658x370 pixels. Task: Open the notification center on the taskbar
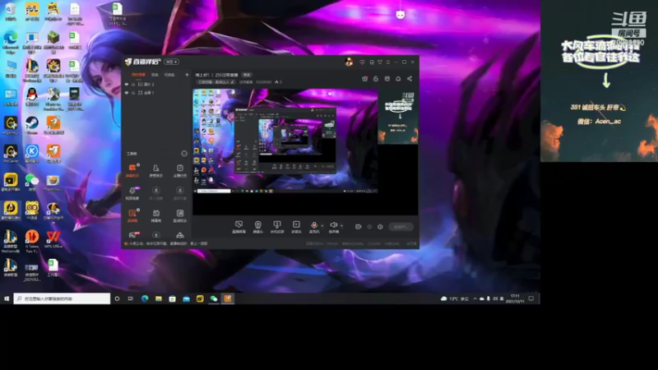click(531, 298)
